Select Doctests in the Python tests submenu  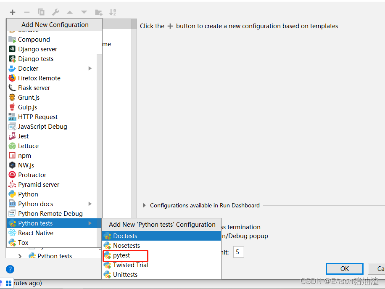pos(161,236)
